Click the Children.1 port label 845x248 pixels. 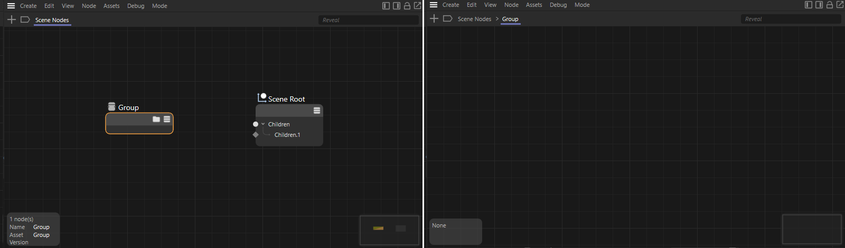coord(287,135)
